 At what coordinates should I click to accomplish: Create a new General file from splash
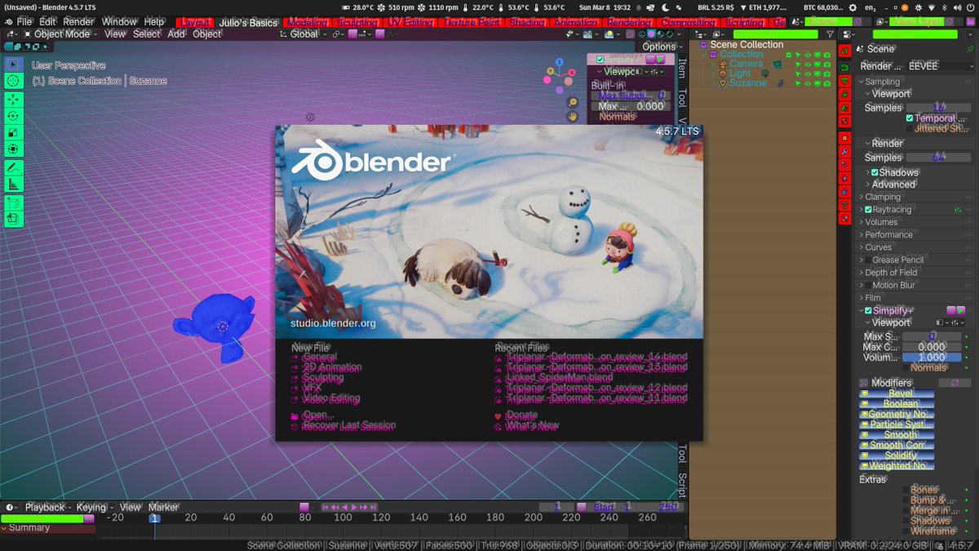(x=318, y=358)
